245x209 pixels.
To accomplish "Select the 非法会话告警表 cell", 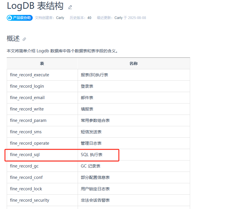I will tap(134, 201).
